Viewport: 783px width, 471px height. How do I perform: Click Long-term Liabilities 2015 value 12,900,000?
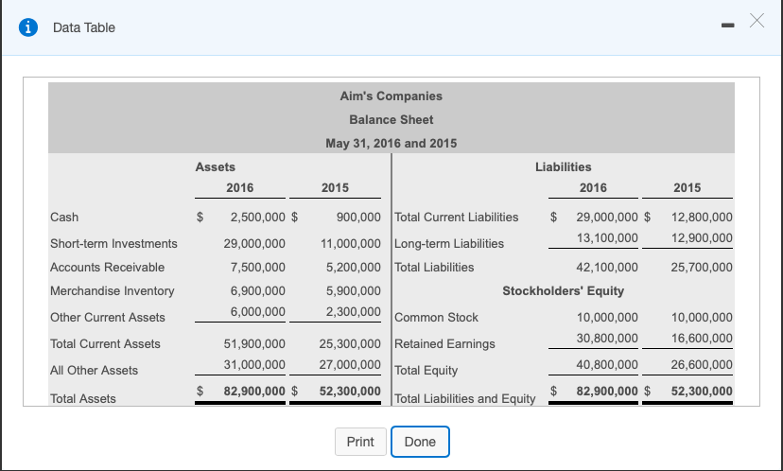(x=702, y=237)
